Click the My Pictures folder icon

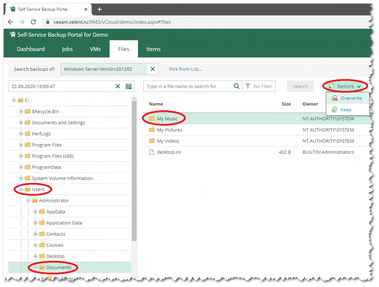tap(151, 130)
